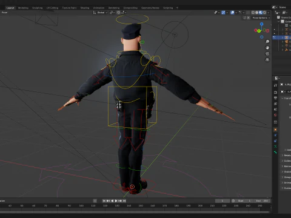291x218 pixels.
Task: Open the Pose Options dropdown
Action: (x=261, y=18)
